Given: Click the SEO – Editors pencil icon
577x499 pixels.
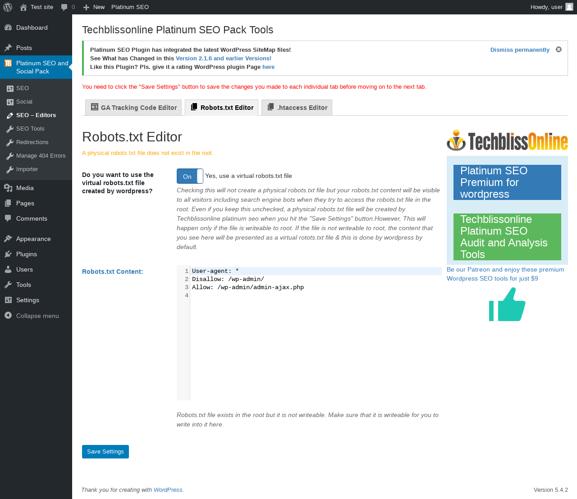Looking at the screenshot, I should [x=10, y=115].
